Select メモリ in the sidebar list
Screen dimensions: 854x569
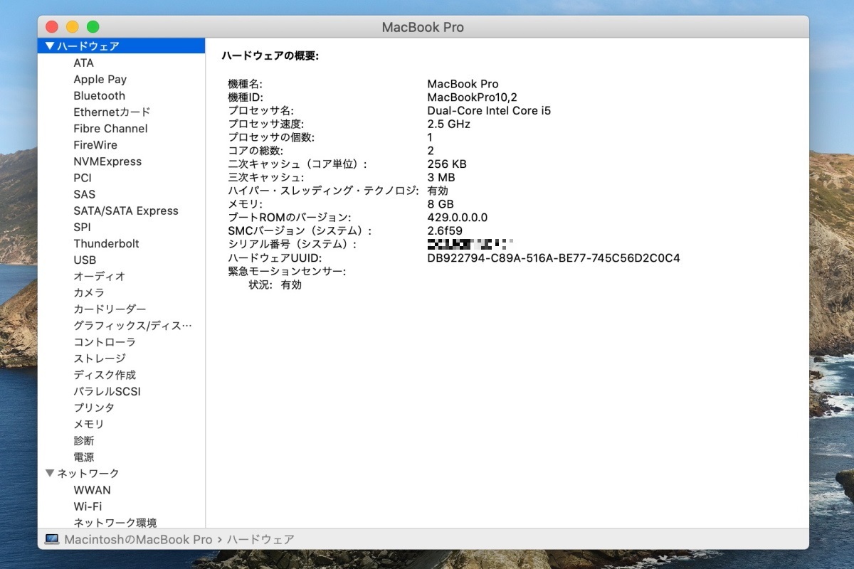(89, 424)
